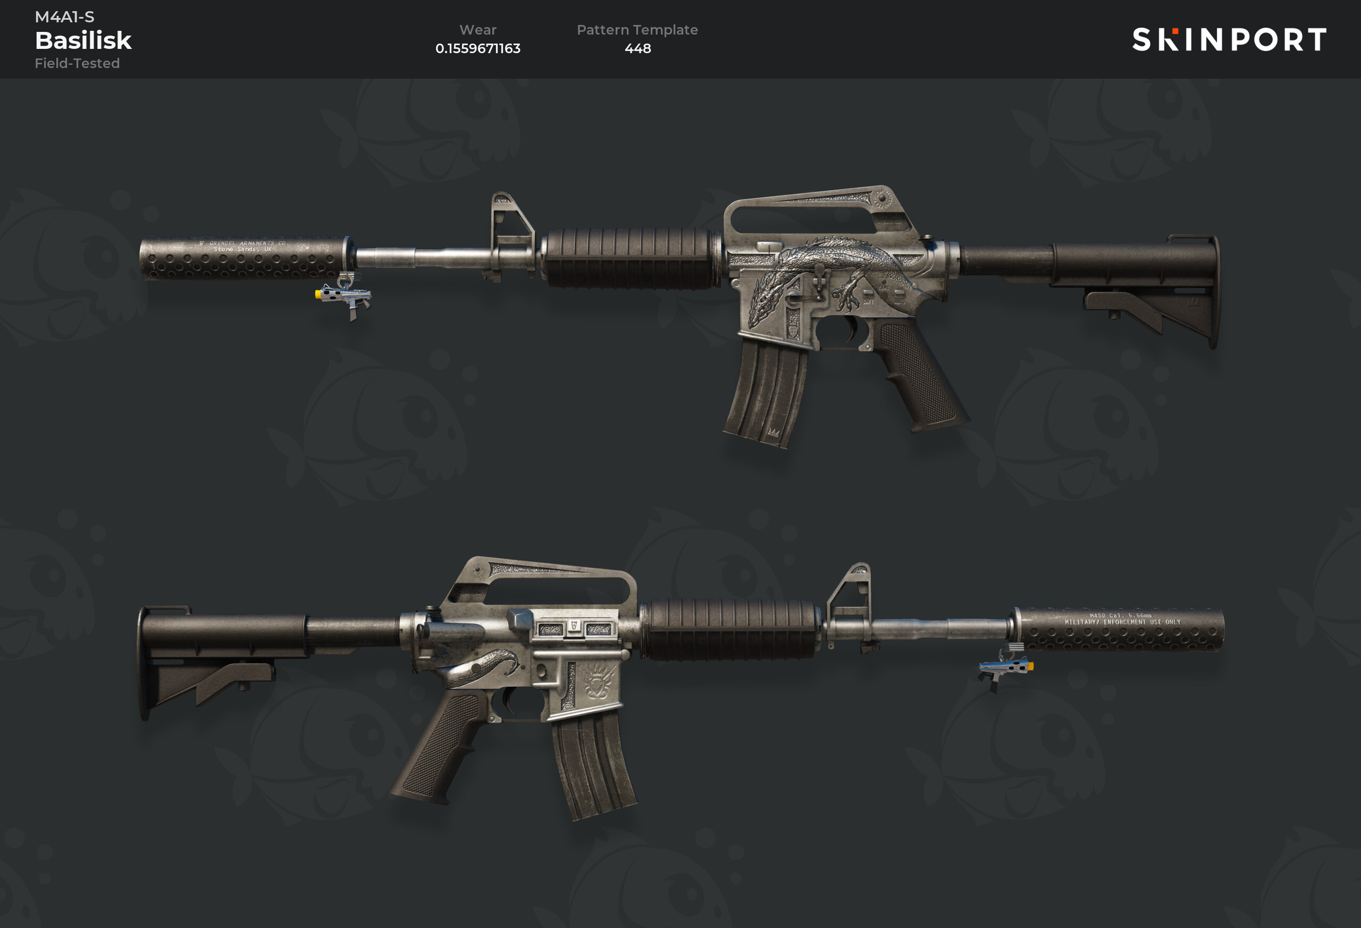This screenshot has width=1361, height=928.
Task: Click the M4A1-S weapon name
Action: point(64,17)
